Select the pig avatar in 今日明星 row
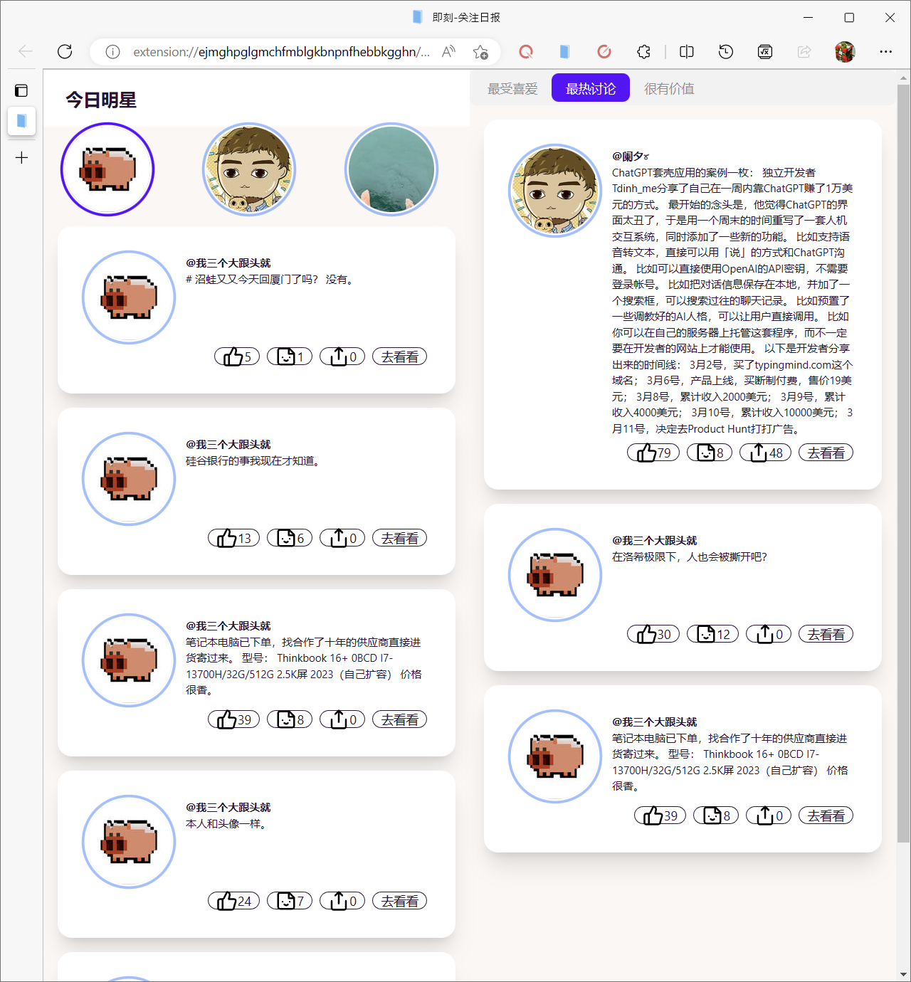 (107, 169)
